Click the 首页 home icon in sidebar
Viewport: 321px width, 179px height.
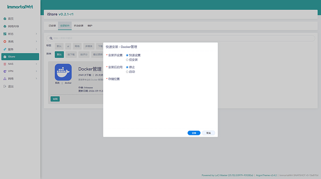point(5,19)
